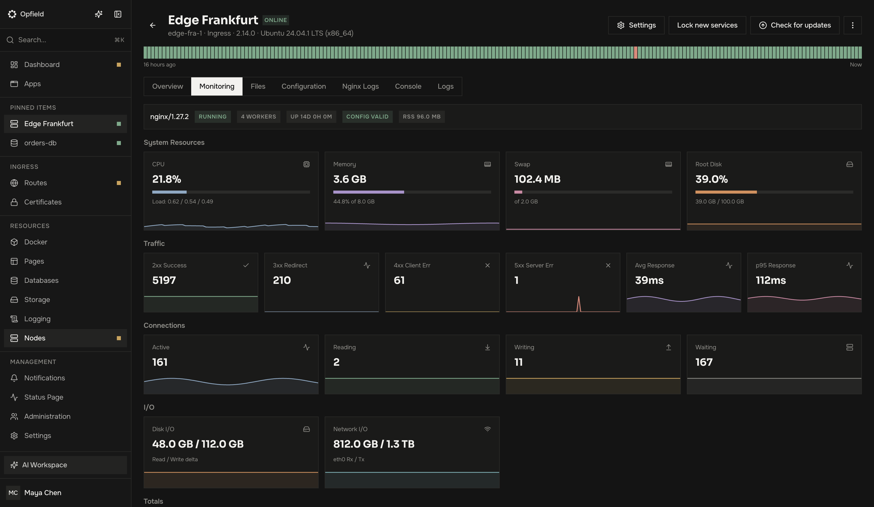Click the RSS 96.0 MB badge
The image size is (874, 507).
click(x=421, y=117)
